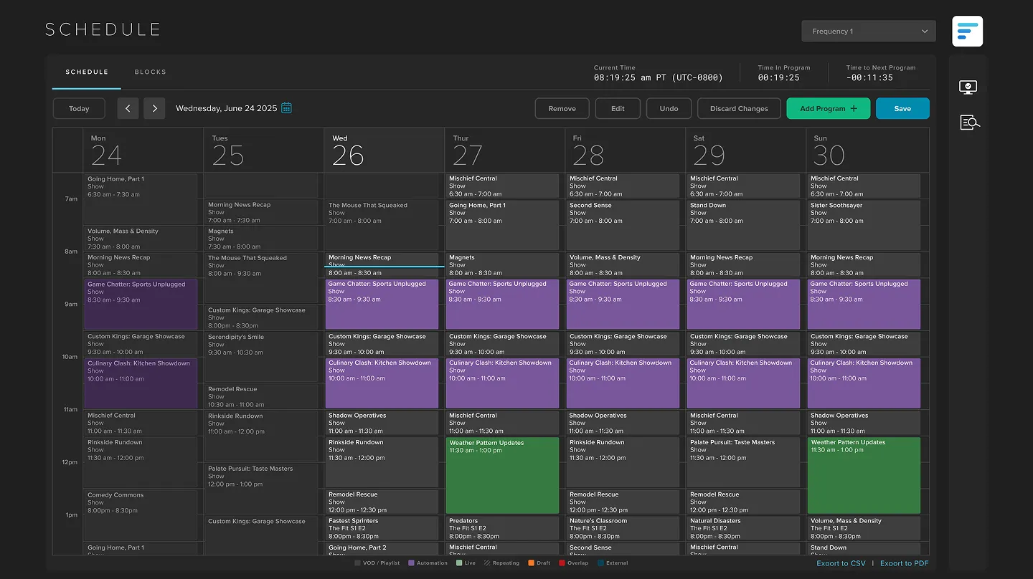1033x579 pixels.
Task: Click the VOD / Playlist legend swatch
Action: (358, 563)
